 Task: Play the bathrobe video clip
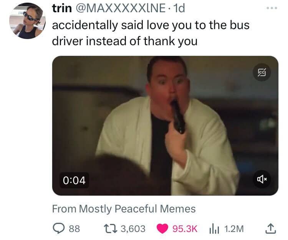click(165, 126)
